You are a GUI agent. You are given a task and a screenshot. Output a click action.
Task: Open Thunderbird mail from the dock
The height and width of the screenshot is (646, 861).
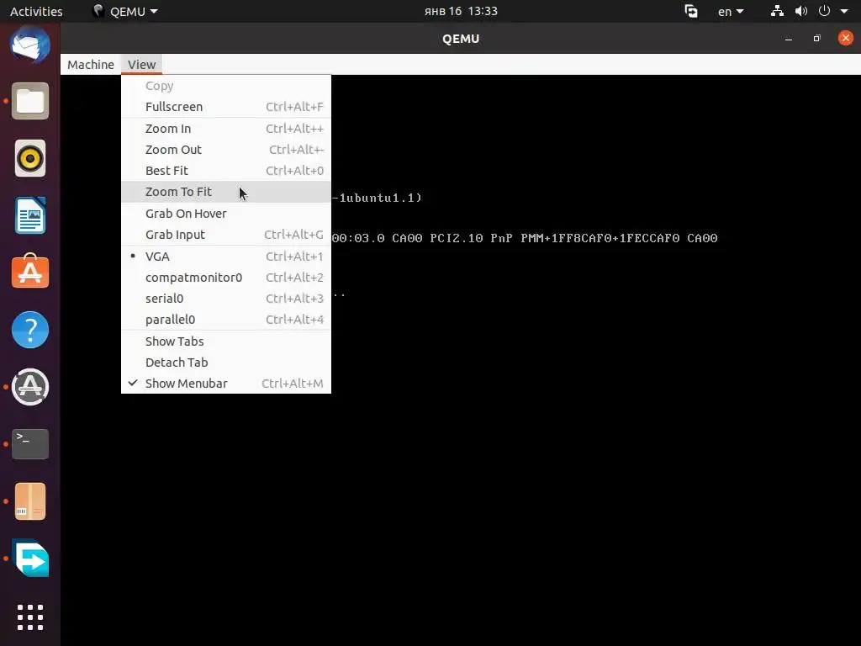pos(30,45)
